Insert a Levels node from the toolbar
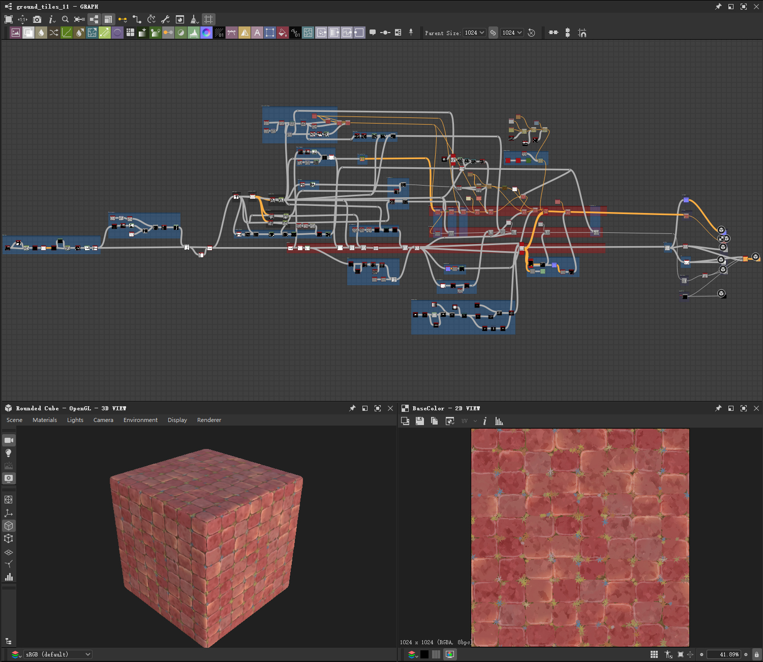Screen dimensions: 763x662 194,33
